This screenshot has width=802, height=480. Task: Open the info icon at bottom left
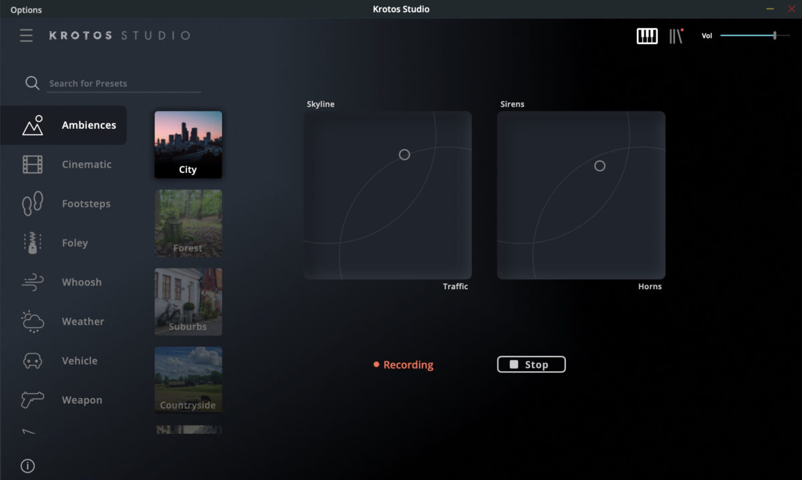(x=27, y=466)
